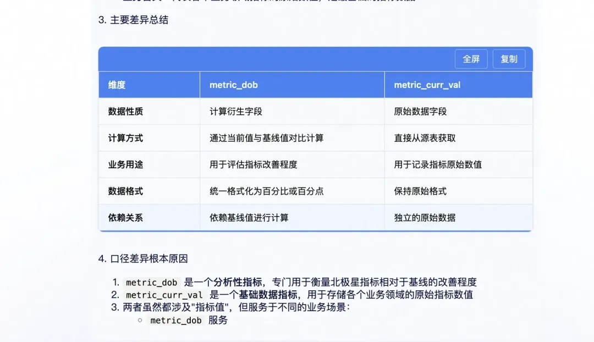Click the cell 保持原始格式
This screenshot has height=342, width=594.
(x=420, y=191)
